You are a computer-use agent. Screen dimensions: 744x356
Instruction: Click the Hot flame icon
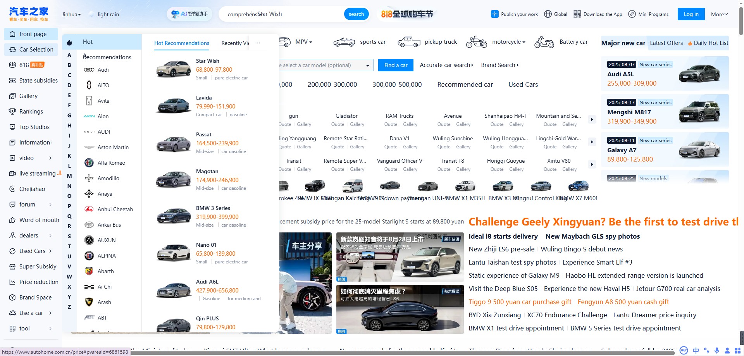[69, 42]
